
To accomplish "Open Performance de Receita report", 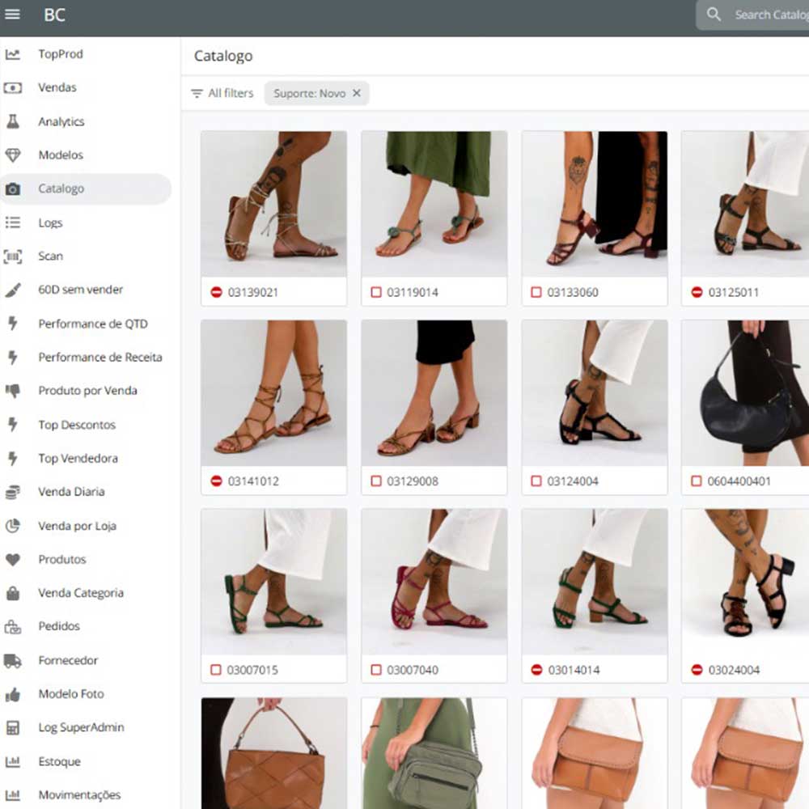I will tap(100, 358).
